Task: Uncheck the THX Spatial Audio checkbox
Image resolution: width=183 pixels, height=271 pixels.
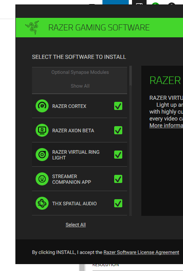Action: (118, 203)
